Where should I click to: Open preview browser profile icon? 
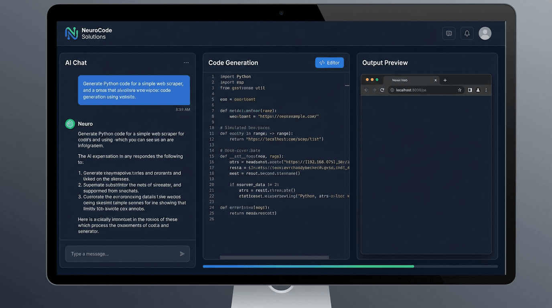(478, 90)
